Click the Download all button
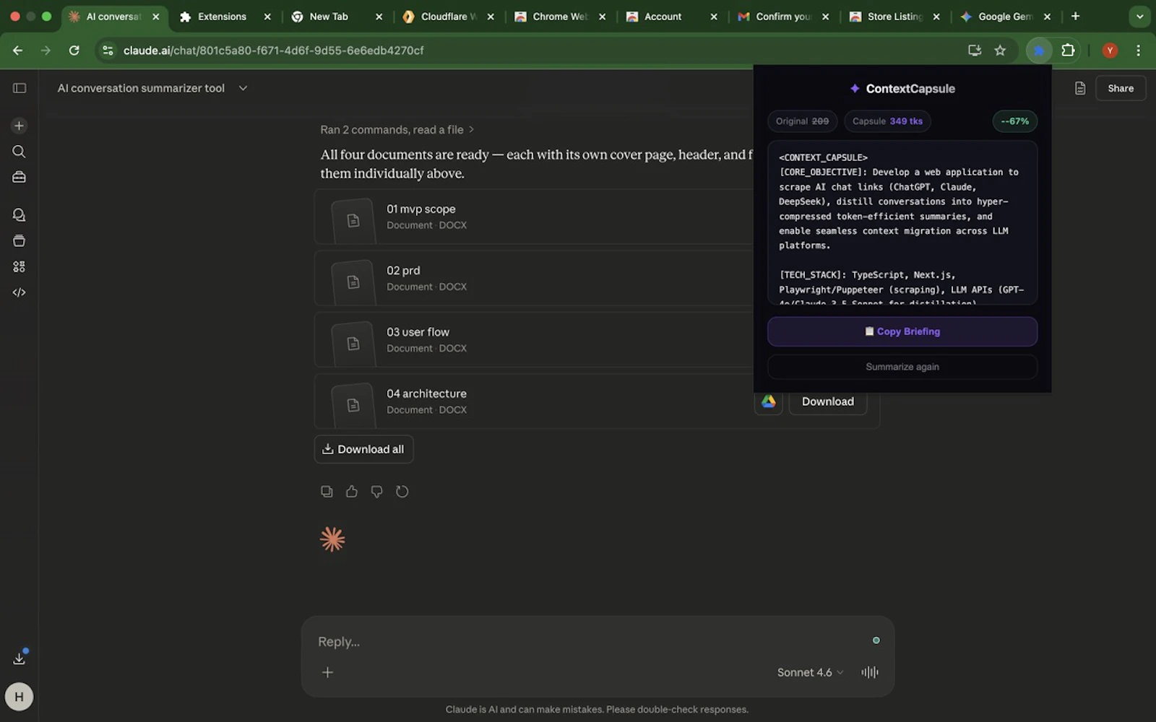 coord(363,449)
